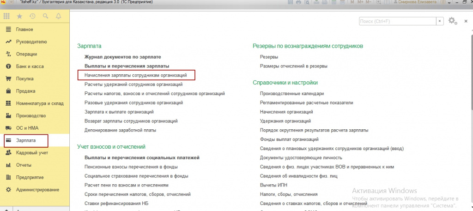Click the M+ memory button
Viewport: 473px width, 211px height.
point(360,2)
